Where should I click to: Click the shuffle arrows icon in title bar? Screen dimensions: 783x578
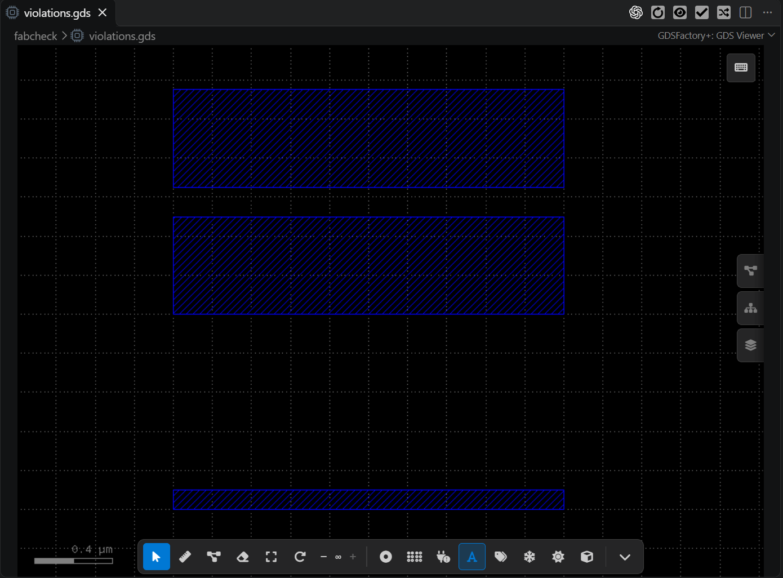(724, 12)
